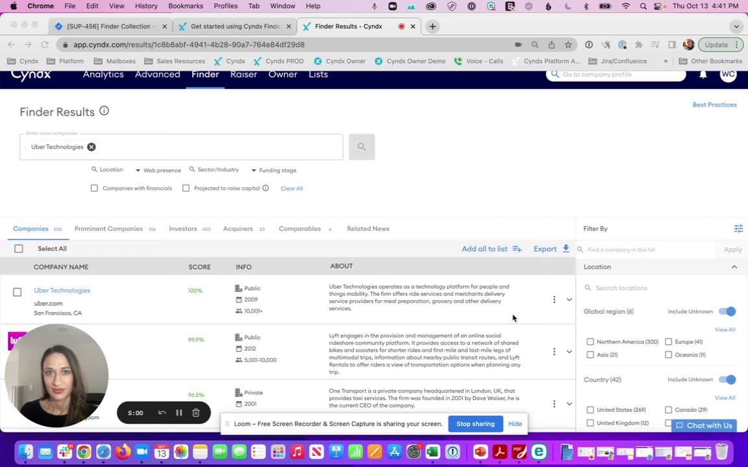Expand the One Transport row details

(569, 403)
